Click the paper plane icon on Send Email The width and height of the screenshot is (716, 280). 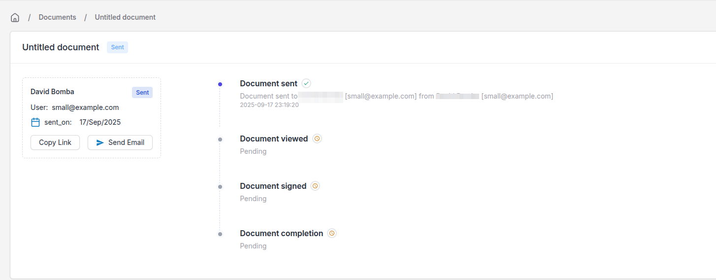pyautogui.click(x=100, y=142)
